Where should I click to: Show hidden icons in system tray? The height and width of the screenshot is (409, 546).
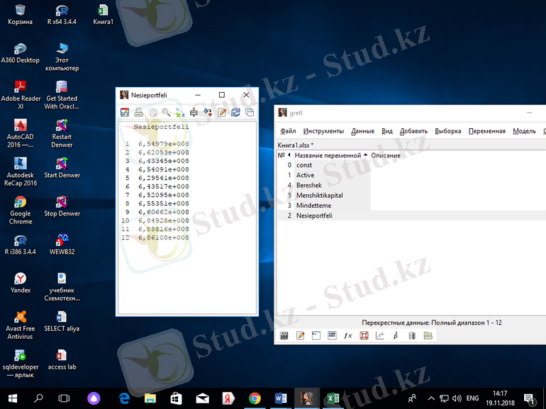click(x=431, y=398)
